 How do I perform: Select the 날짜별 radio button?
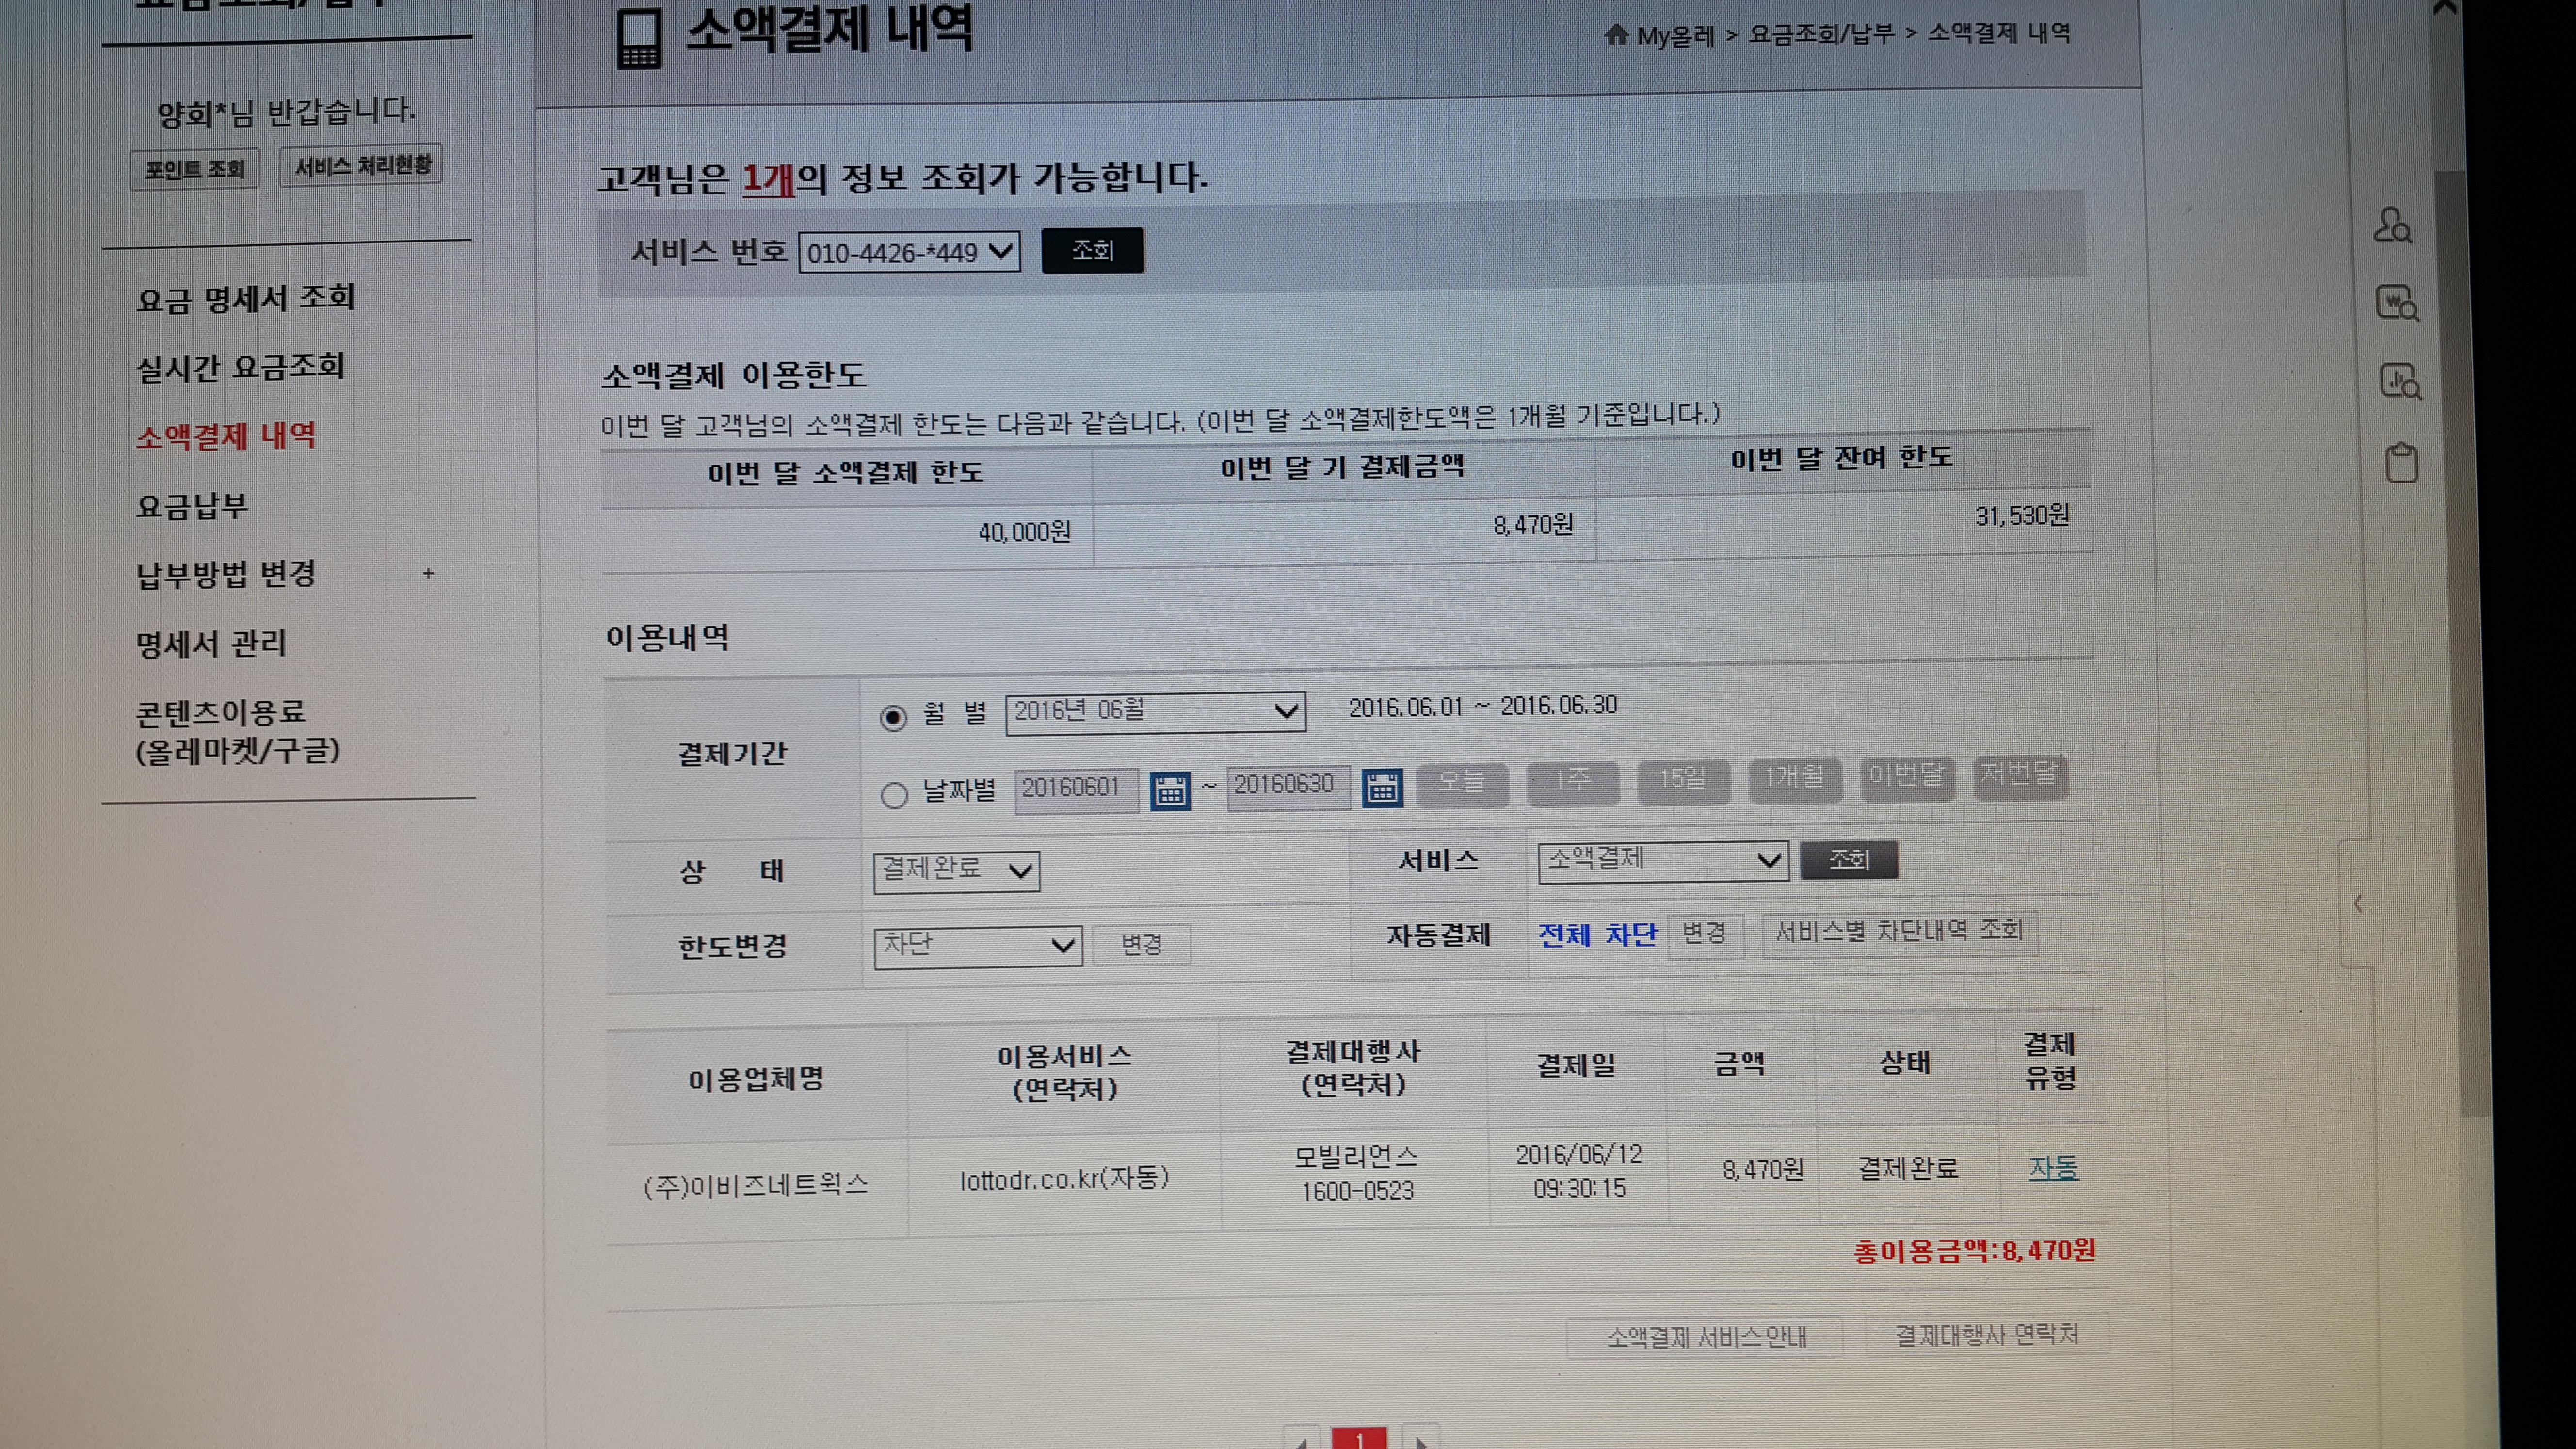click(894, 795)
